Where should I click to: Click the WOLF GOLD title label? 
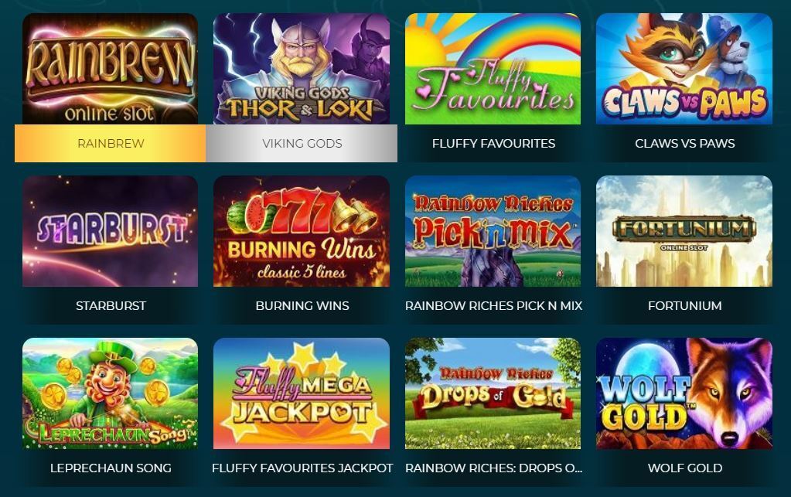coord(684,468)
